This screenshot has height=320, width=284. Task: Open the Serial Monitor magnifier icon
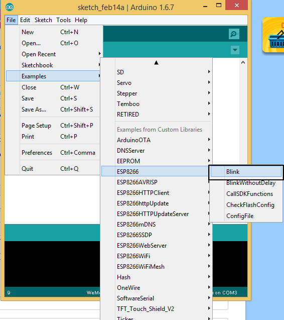click(234, 34)
